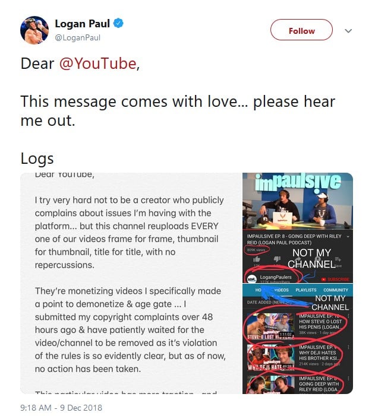Switch to the Playlists tab
This screenshot has width=375, height=416.
[x=306, y=290]
